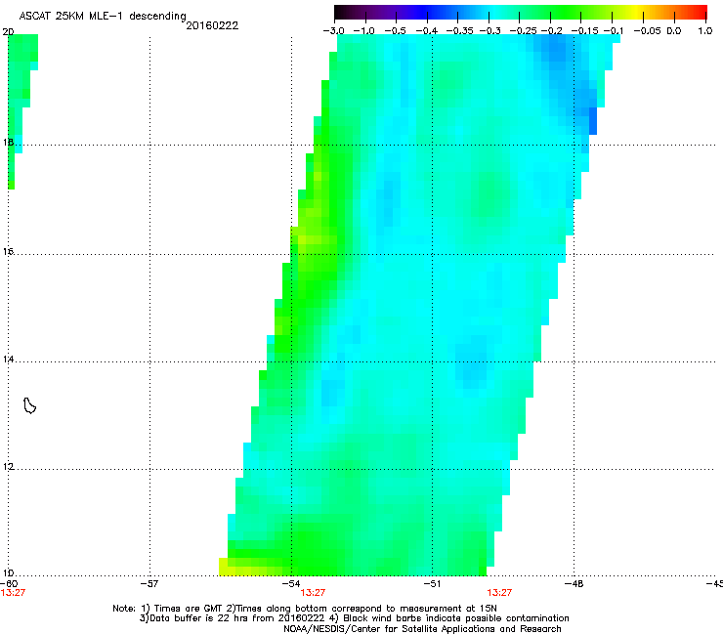Click the title "ASCAT 25KM MLE-1 descending"
Viewport: 723px width, 635px height.
103,16
